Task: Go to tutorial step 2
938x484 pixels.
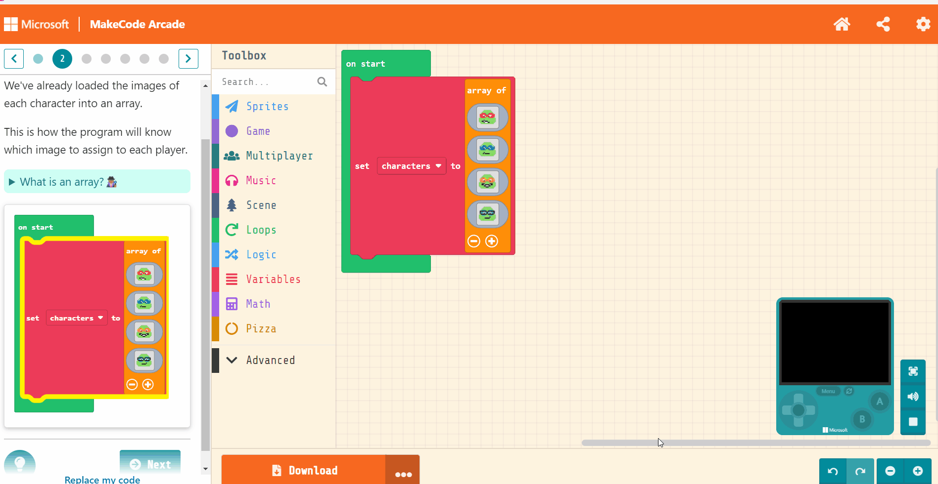Action: tap(62, 58)
